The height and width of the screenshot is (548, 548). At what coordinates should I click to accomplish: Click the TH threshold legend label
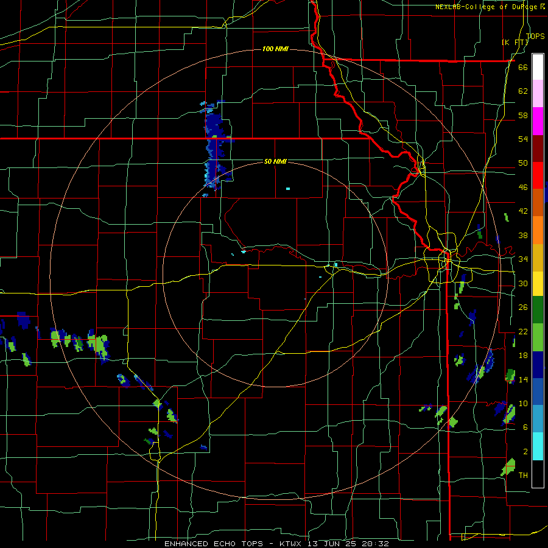coord(523,476)
